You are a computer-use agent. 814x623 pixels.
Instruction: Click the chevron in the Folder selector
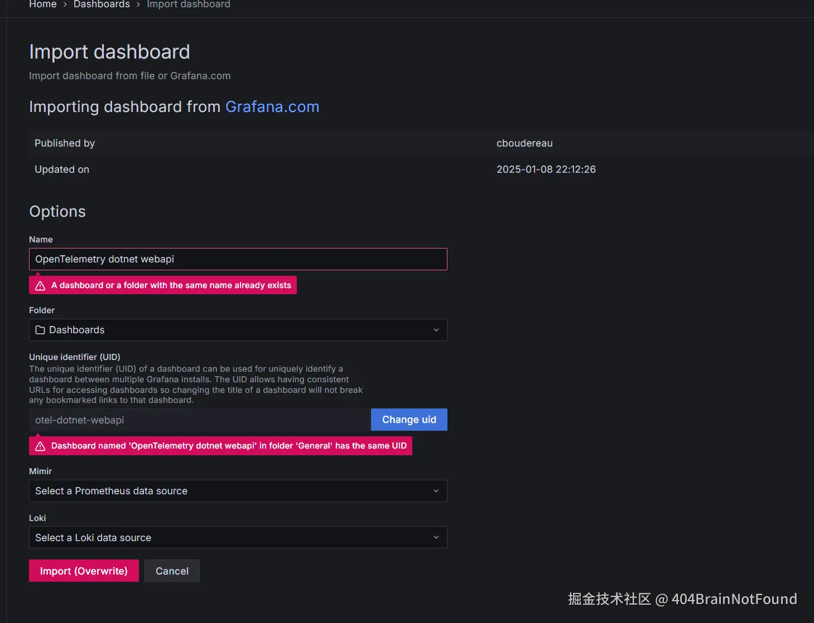[436, 330]
